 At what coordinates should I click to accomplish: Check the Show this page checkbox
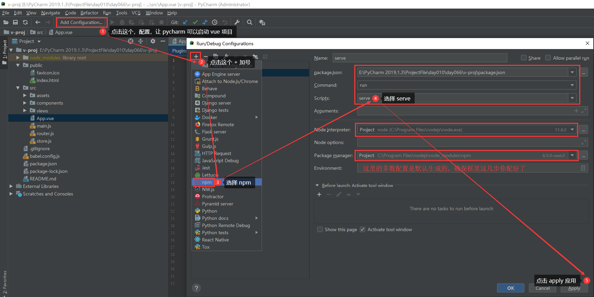click(320, 229)
